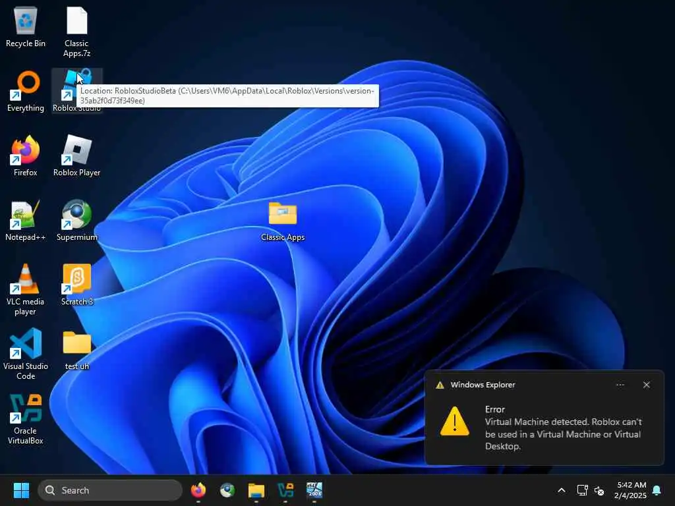The width and height of the screenshot is (675, 506).
Task: Open Supermium from the taskbar
Action: [227, 490]
